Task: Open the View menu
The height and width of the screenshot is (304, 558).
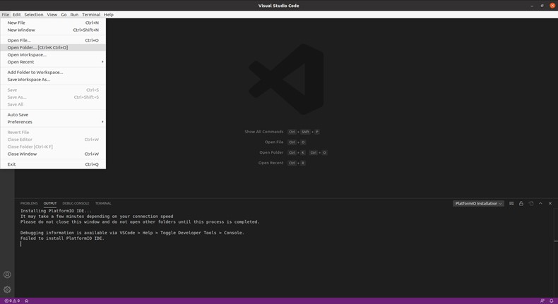Action: (52, 15)
